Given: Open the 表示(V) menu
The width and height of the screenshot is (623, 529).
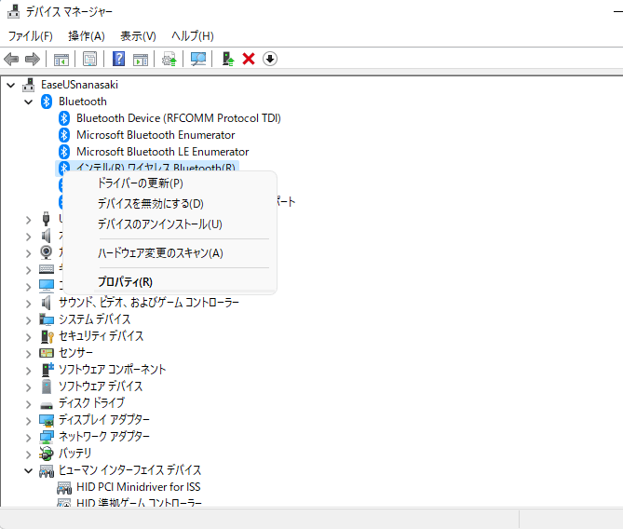Looking at the screenshot, I should point(138,36).
